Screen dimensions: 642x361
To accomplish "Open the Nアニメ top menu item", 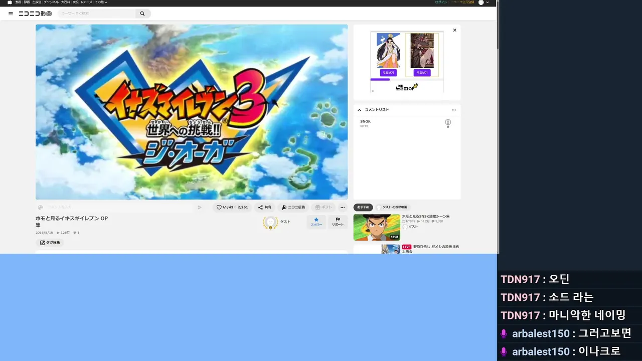I will 87,3.
